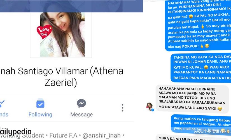Click the Messenger badge on chat avatar

coord(153,110)
